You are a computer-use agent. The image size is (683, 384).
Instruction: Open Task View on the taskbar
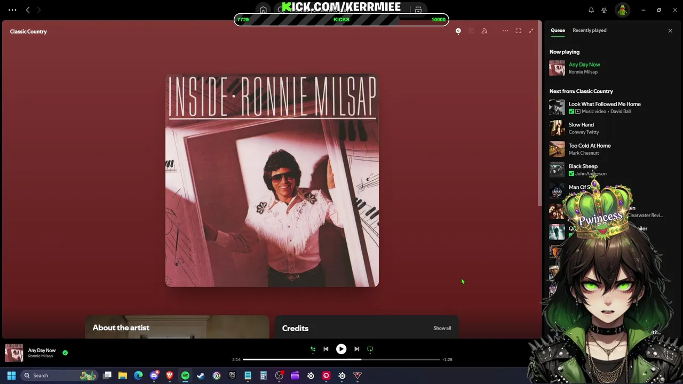pos(107,375)
